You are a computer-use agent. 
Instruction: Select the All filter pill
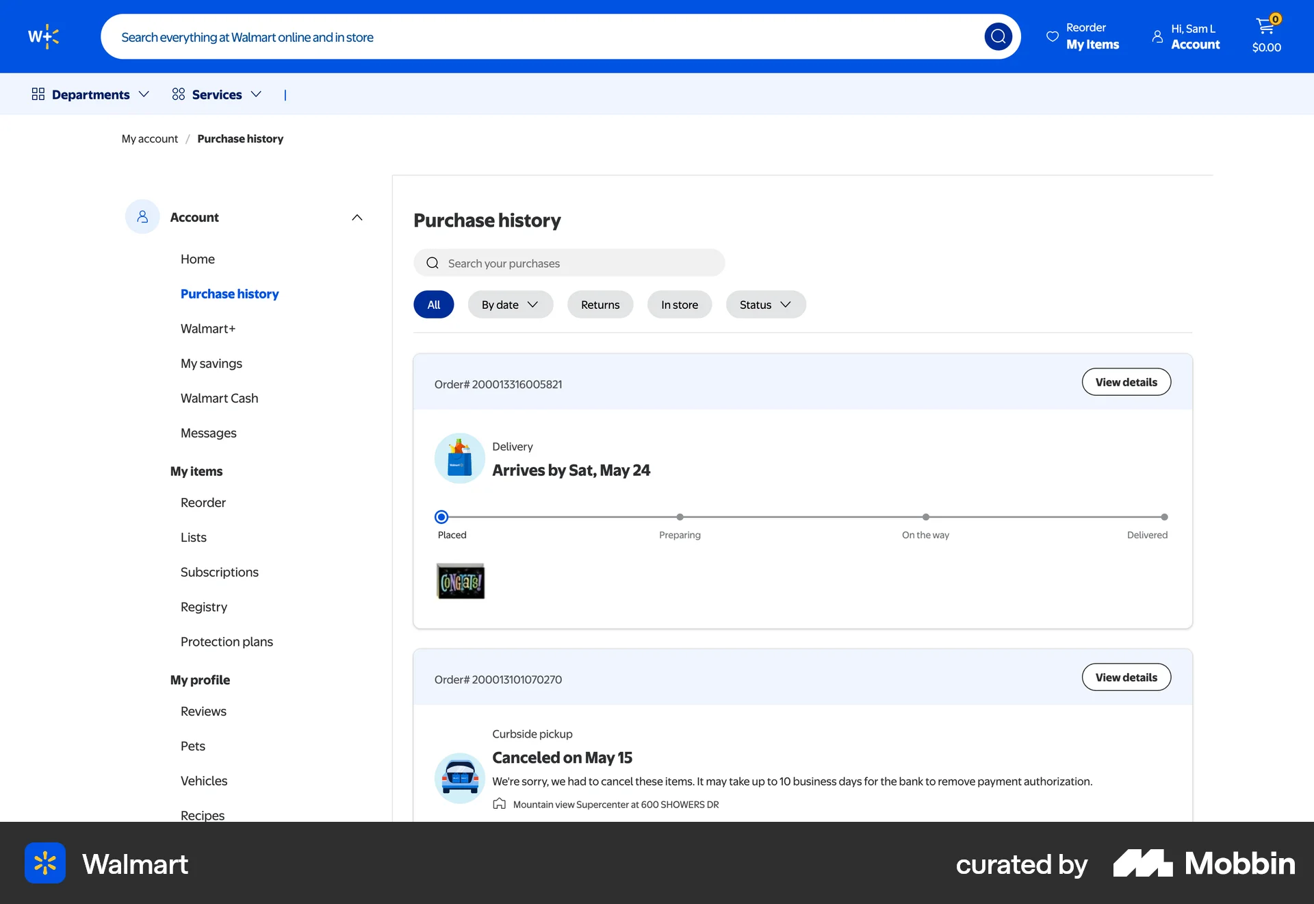[x=433, y=304]
